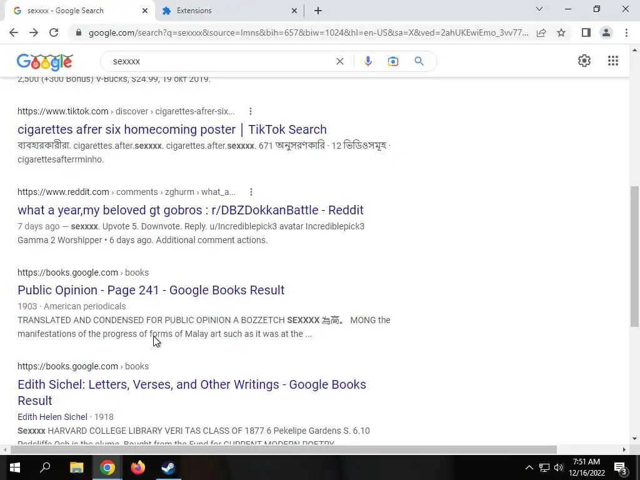
Task: Open Google quick settings gear
Action: pos(584,61)
